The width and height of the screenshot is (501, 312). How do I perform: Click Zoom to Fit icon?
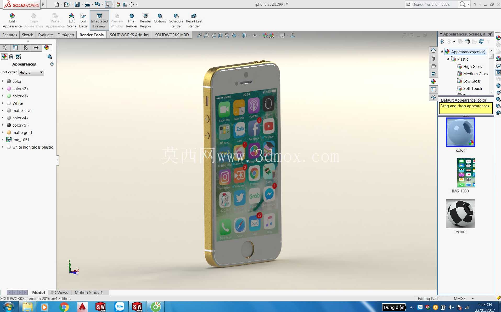(x=199, y=35)
